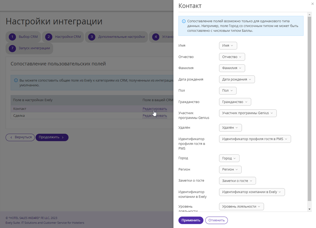The width and height of the screenshot is (316, 228).
Task: Open Участник программы Genius dropdown
Action: (248, 113)
